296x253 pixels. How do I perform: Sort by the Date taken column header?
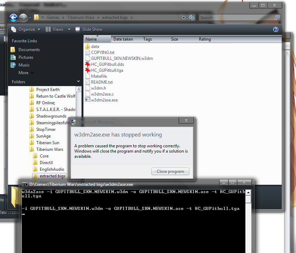tap(123, 39)
